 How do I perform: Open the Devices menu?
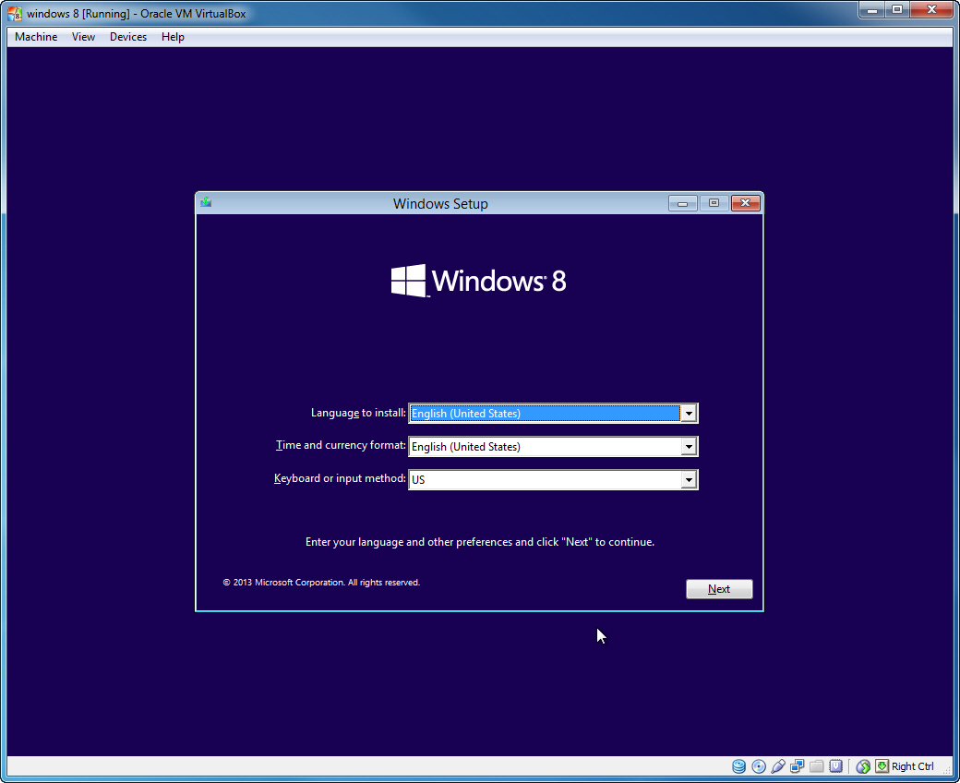(x=127, y=37)
